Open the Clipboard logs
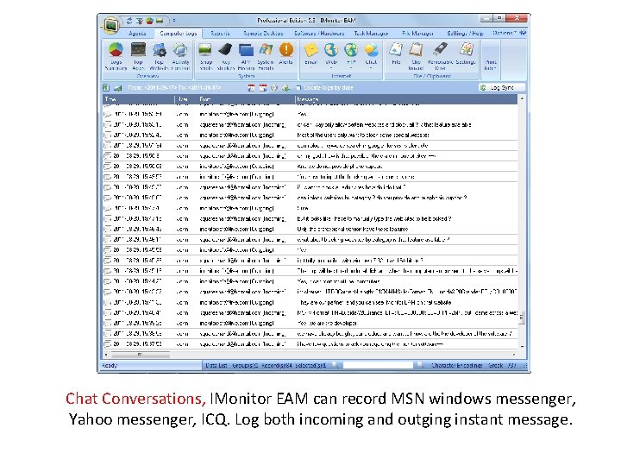The width and height of the screenshot is (621, 466). click(416, 56)
